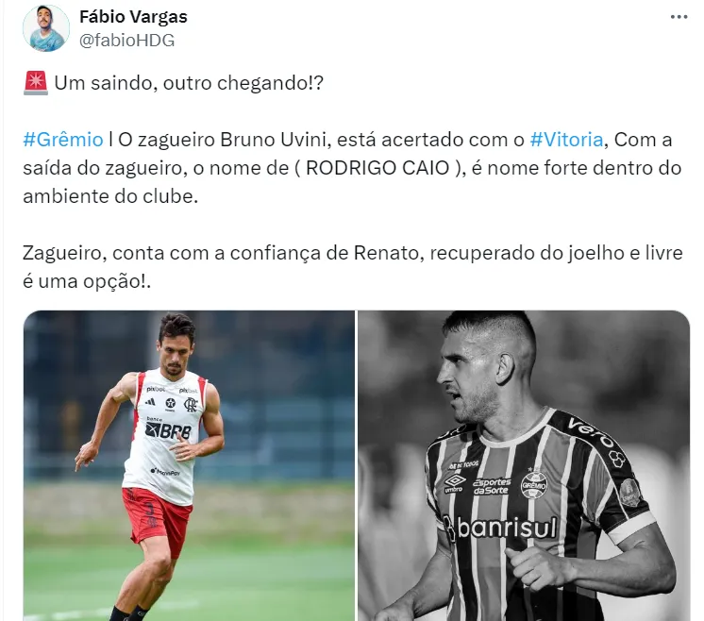The image size is (704, 621).
Task: Click the Umbro logo on the striped jersey
Action: click(x=454, y=484)
